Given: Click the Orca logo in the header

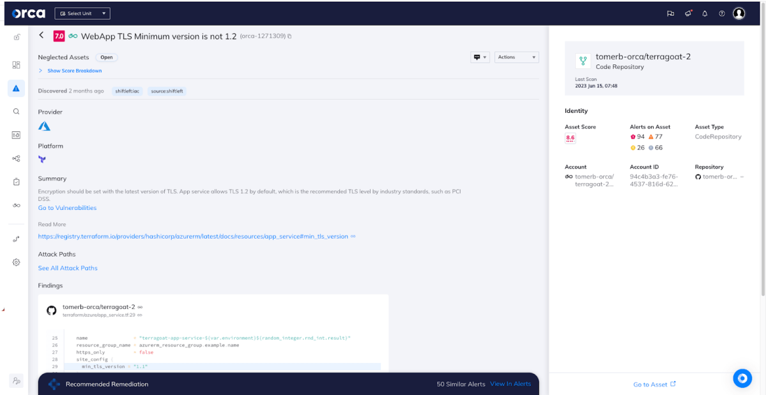Looking at the screenshot, I should pos(29,13).
